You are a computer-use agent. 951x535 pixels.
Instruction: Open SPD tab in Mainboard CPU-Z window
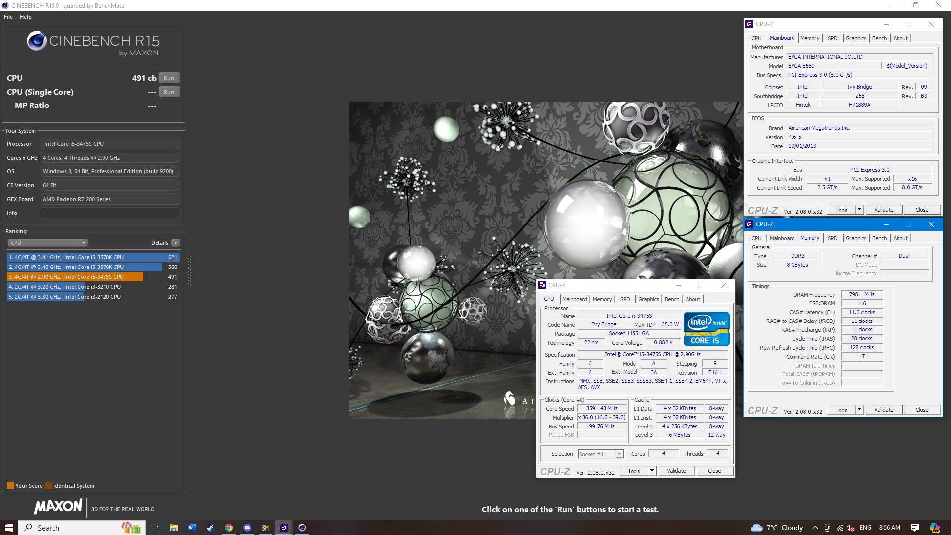[833, 38]
